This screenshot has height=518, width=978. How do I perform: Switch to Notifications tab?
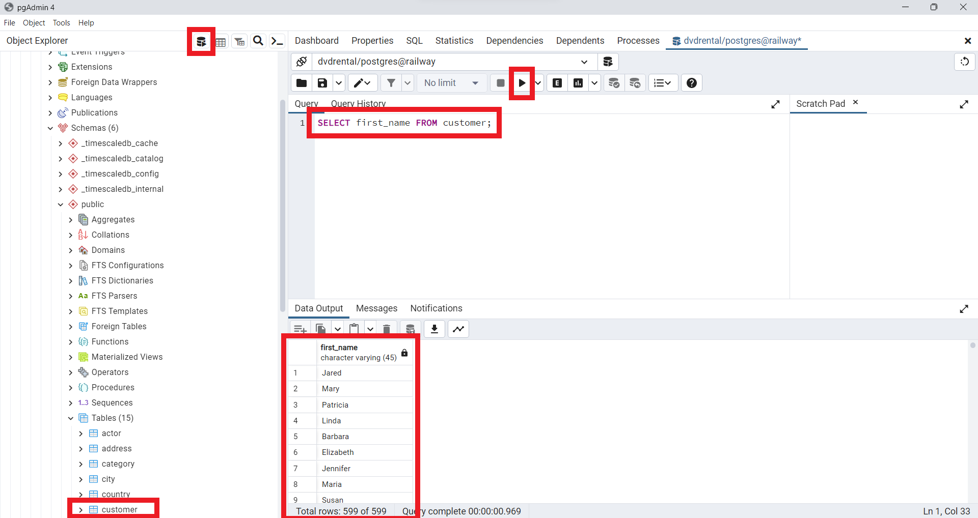(437, 308)
